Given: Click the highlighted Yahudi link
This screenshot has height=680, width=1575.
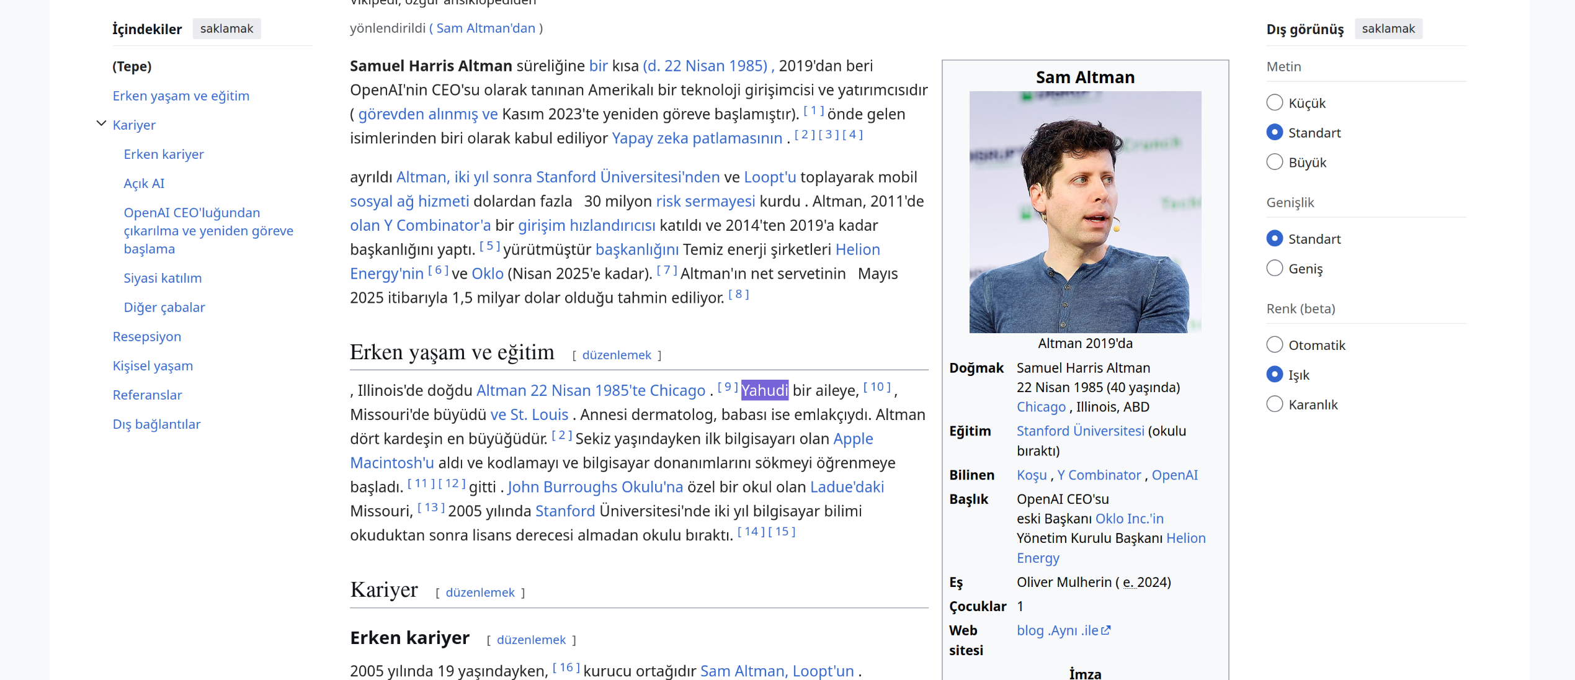Looking at the screenshot, I should click(x=764, y=390).
